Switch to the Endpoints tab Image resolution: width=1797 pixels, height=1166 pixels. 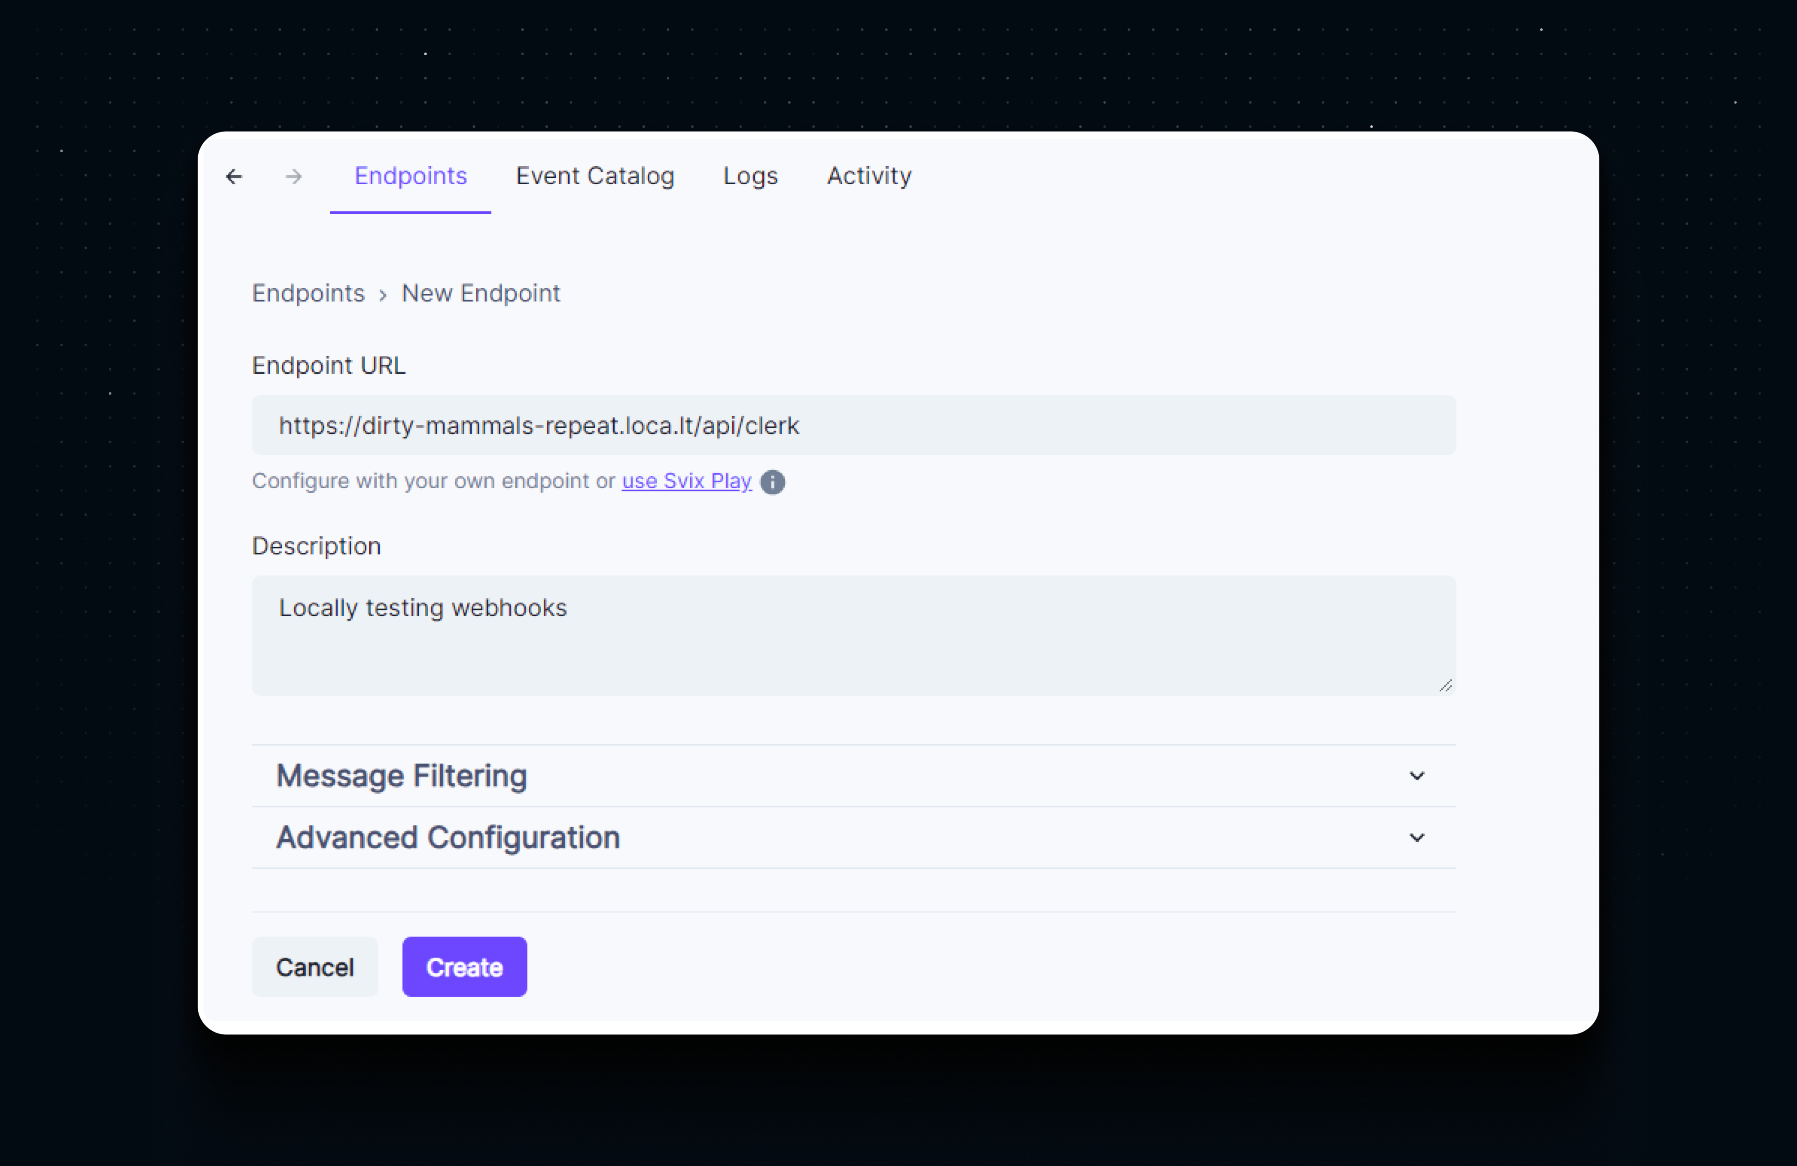[x=411, y=176]
